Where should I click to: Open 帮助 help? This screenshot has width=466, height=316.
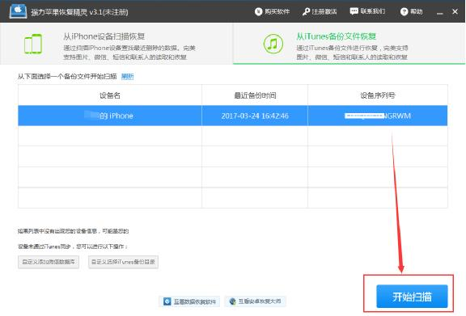(x=411, y=11)
